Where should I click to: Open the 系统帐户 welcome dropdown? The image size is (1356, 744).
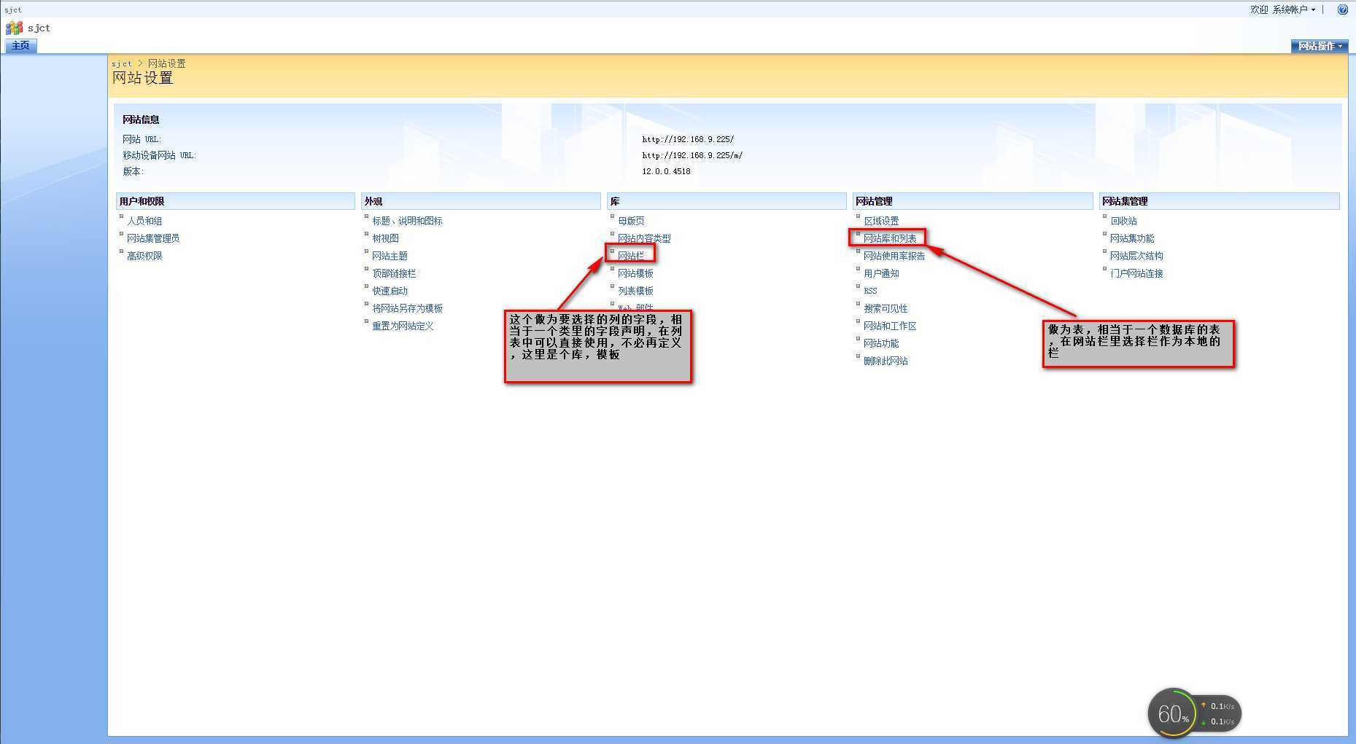click(x=1294, y=9)
